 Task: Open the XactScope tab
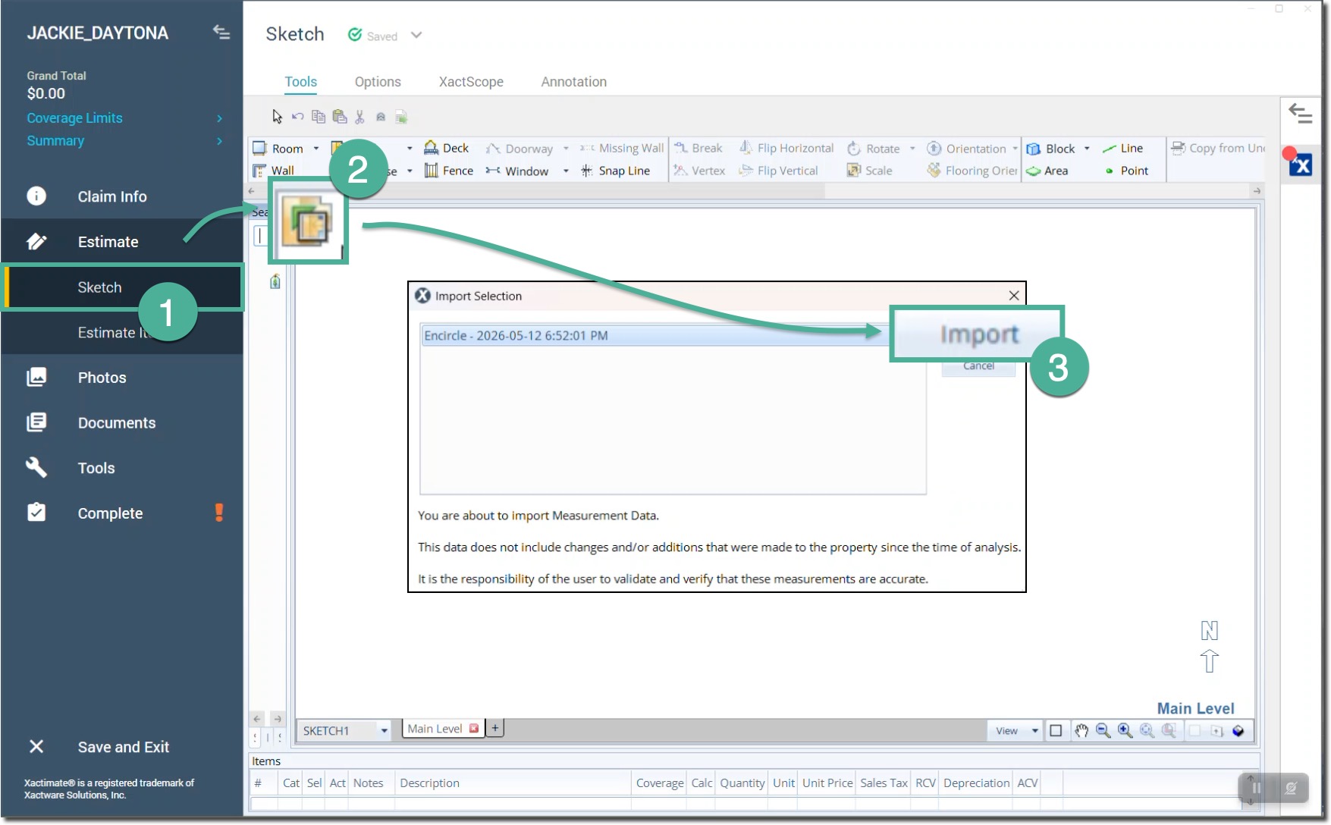click(471, 82)
